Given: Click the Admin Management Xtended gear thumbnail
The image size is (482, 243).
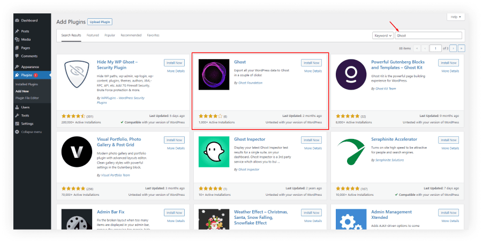Looking at the screenshot, I should (351, 219).
